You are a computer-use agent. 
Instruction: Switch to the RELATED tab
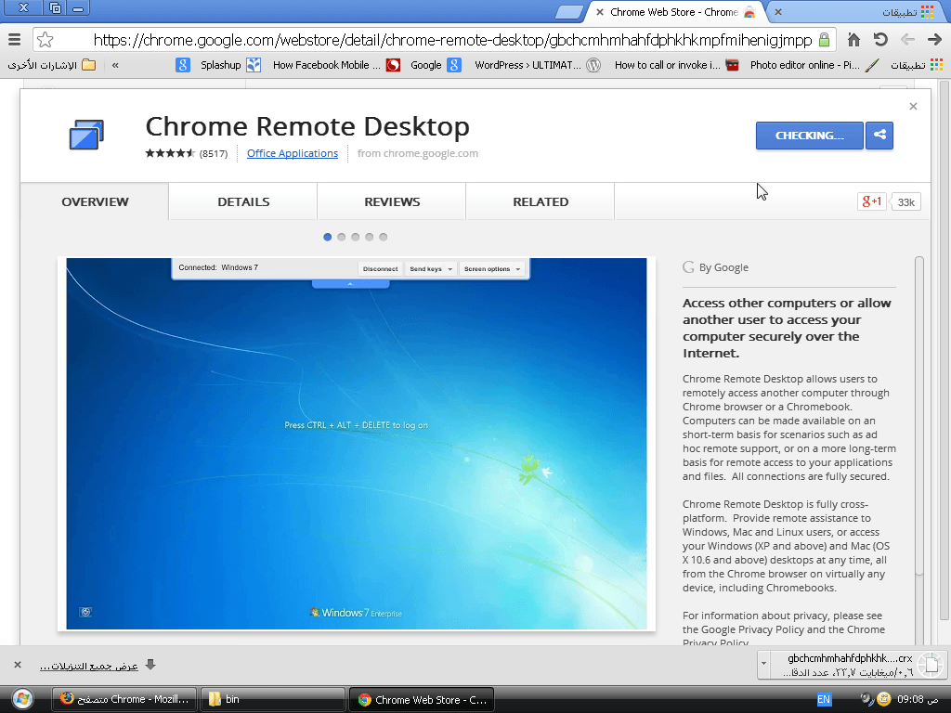[541, 201]
